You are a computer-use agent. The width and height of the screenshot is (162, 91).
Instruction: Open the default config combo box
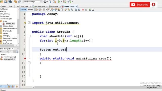click(x=33, y=2)
